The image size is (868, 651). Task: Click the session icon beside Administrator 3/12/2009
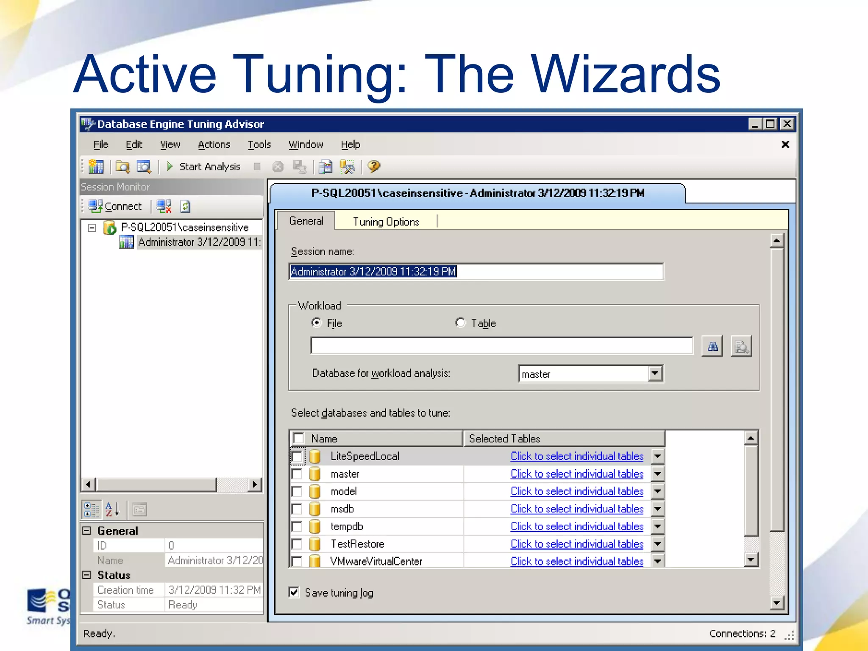pos(126,242)
